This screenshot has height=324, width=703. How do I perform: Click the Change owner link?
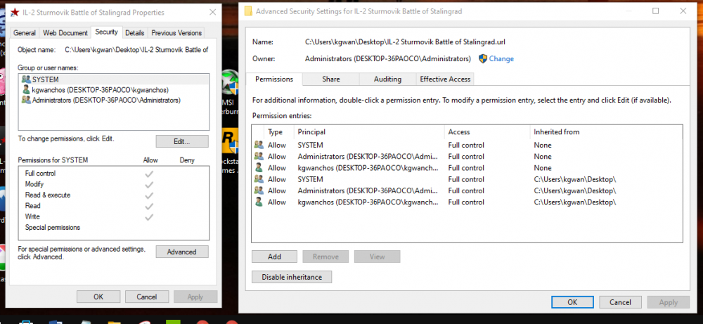501,59
